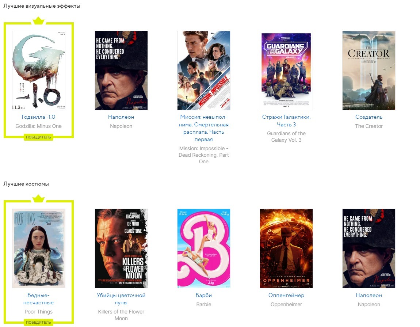Open the Killers of the Flower Moon poster

pos(121,248)
